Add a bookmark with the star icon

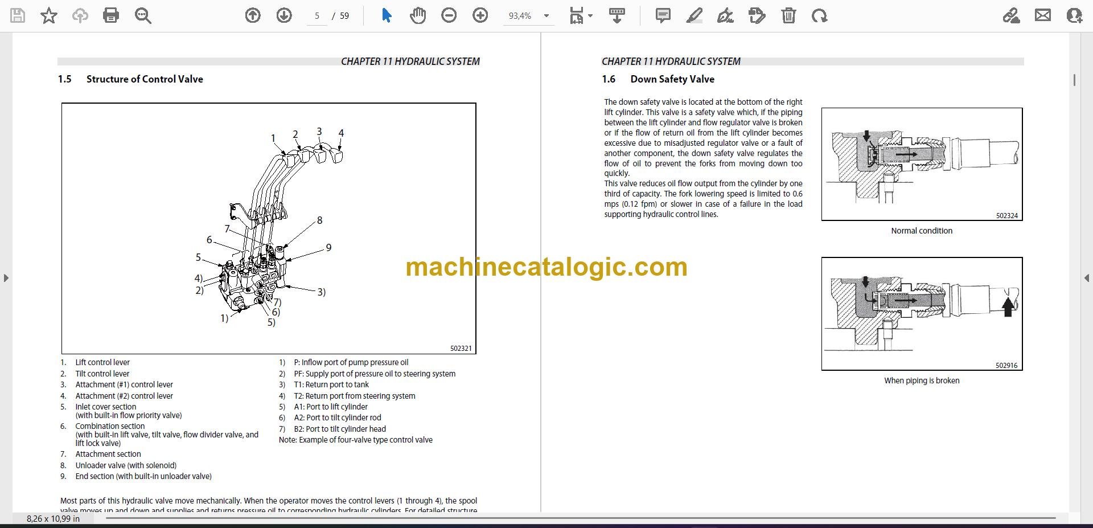point(49,15)
